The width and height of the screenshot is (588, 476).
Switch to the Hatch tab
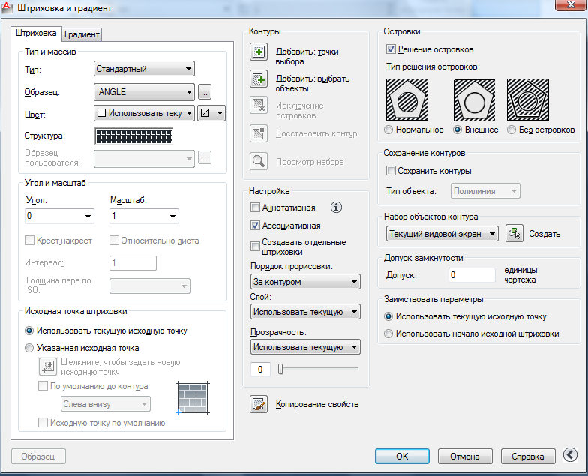36,33
